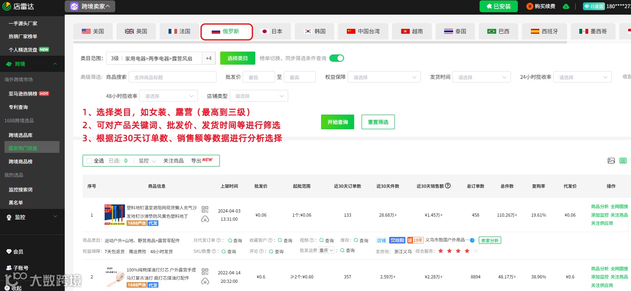Click the download cloud icon in header
Screen dimensions: 631x291
point(566,6)
